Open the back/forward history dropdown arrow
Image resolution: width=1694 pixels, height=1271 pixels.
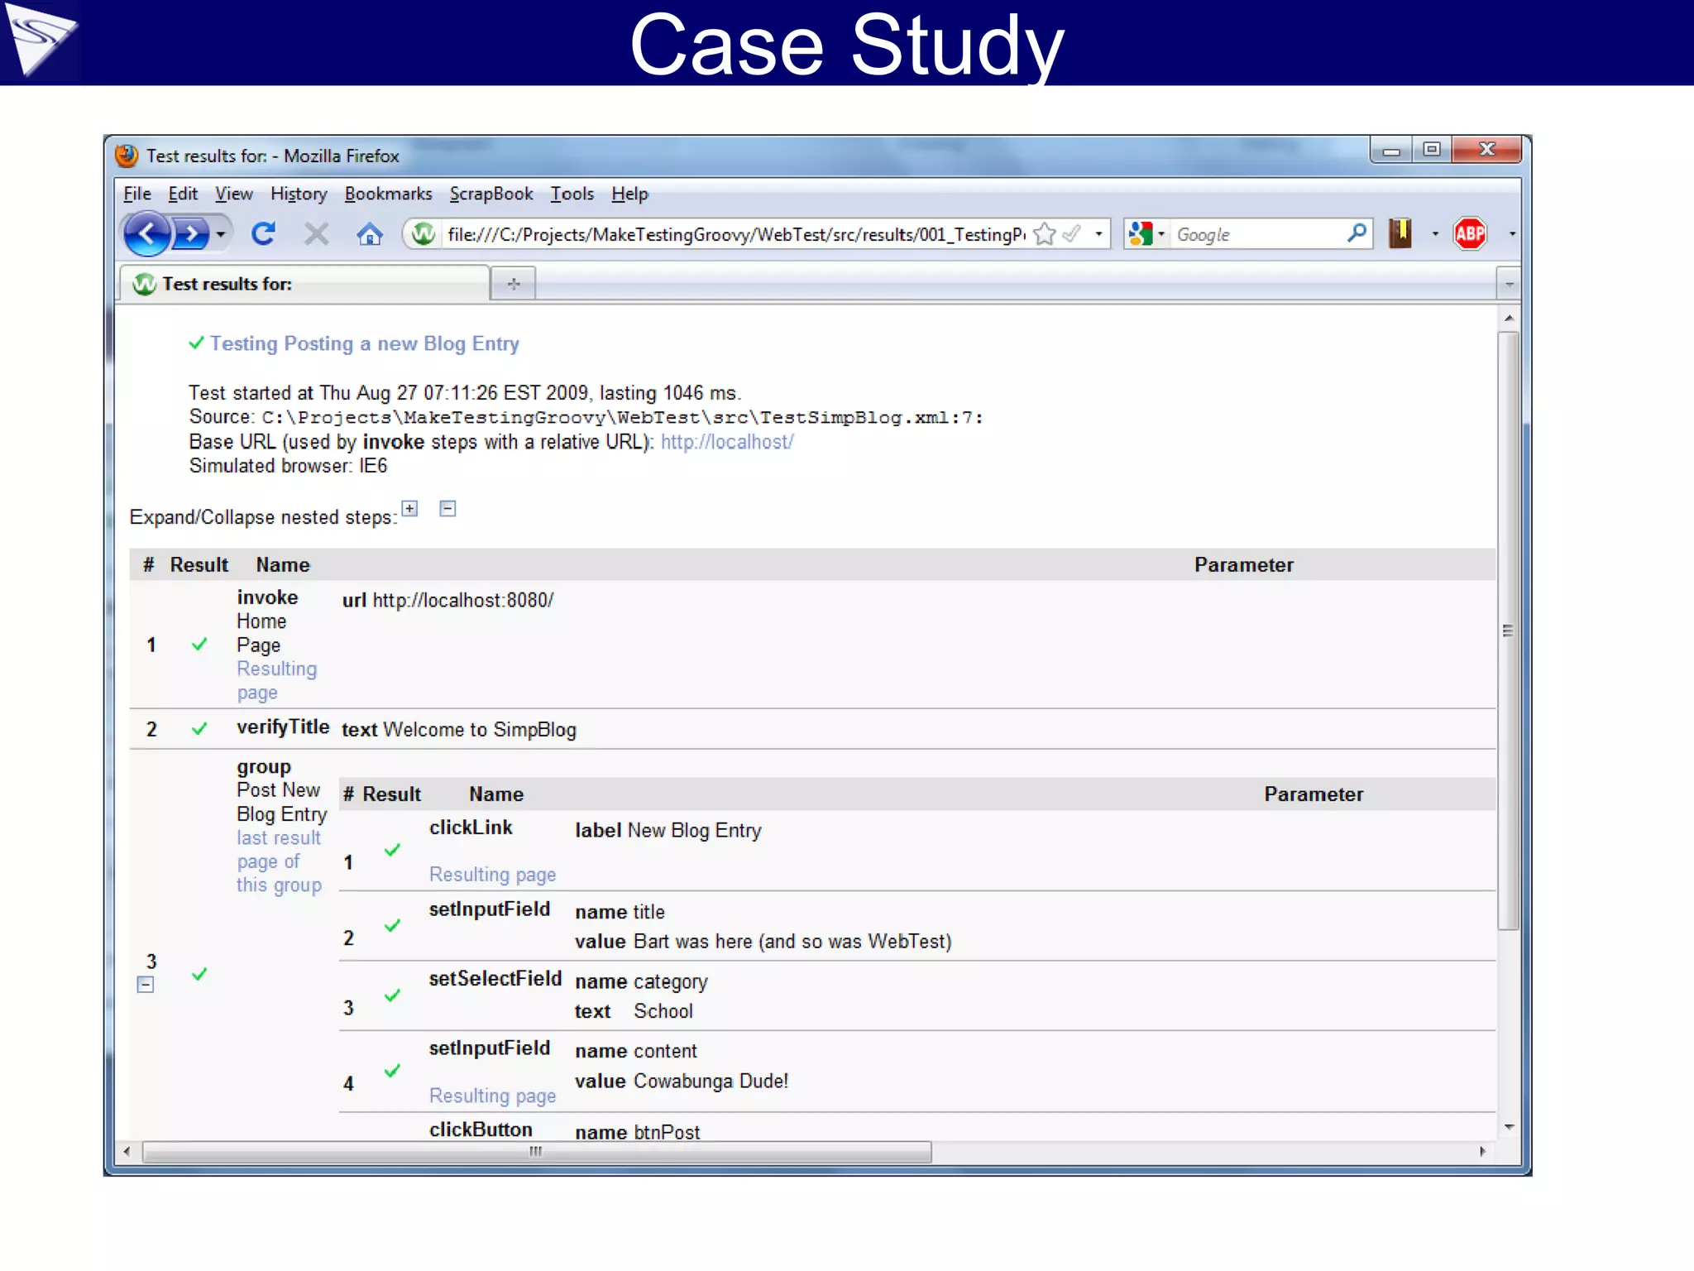pyautogui.click(x=221, y=235)
